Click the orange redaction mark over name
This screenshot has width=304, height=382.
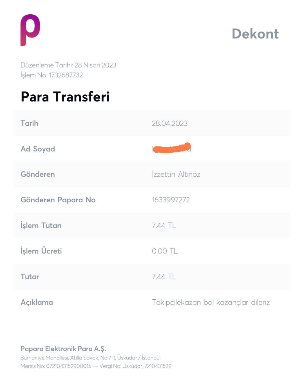coord(172,148)
